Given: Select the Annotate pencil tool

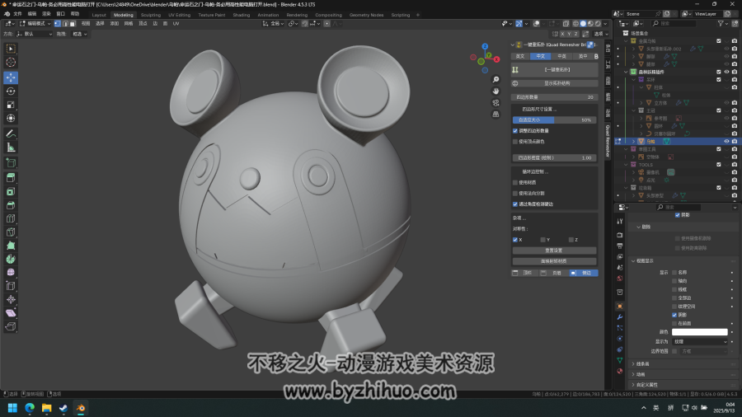Looking at the screenshot, I should 11,134.
